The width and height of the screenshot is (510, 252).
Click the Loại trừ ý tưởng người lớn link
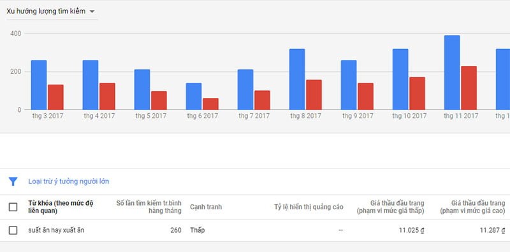(x=69, y=181)
